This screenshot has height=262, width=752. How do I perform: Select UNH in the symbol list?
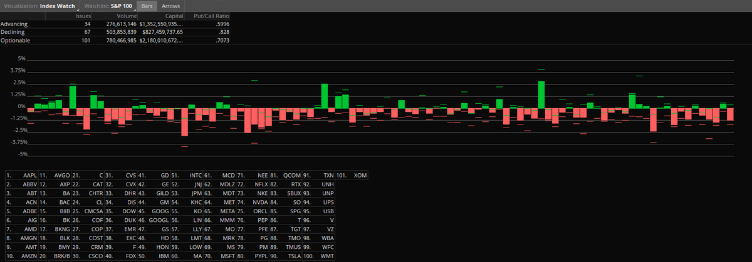328,184
